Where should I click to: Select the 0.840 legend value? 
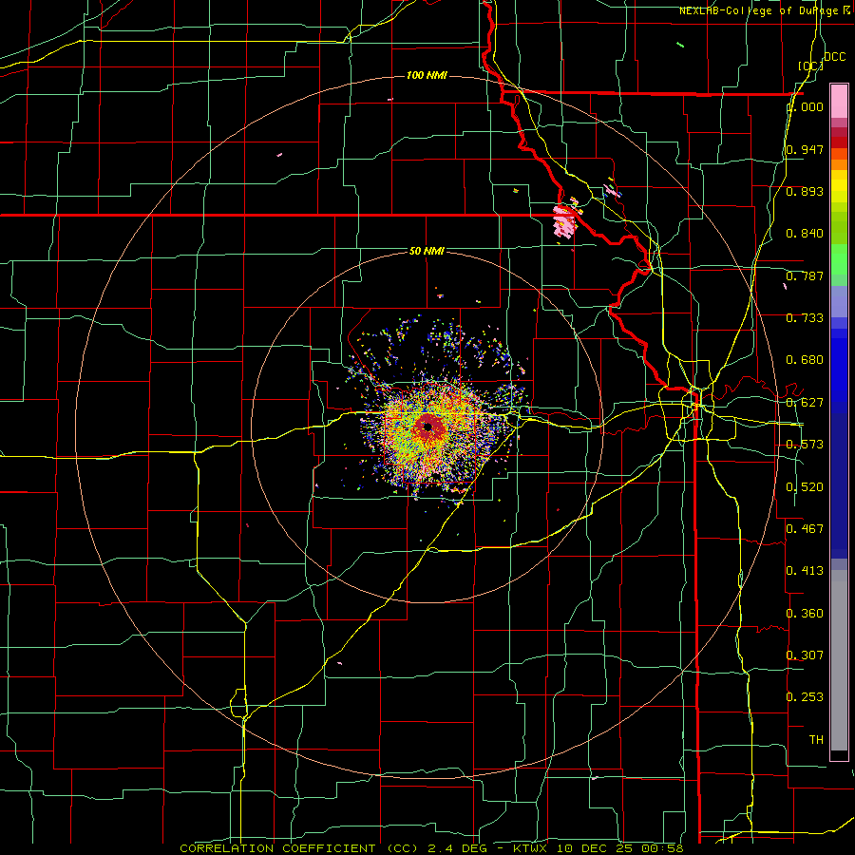(805, 234)
